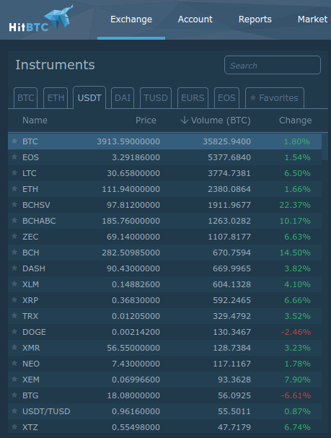Screen dimensions: 331x438
Task: Show the EOS quote tab
Action: (x=226, y=98)
